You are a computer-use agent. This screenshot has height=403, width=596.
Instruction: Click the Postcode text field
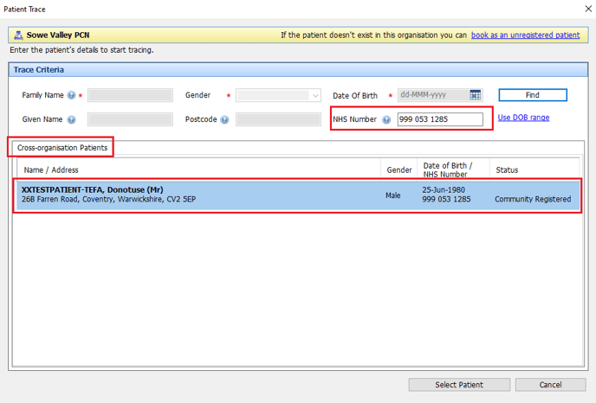[278, 120]
